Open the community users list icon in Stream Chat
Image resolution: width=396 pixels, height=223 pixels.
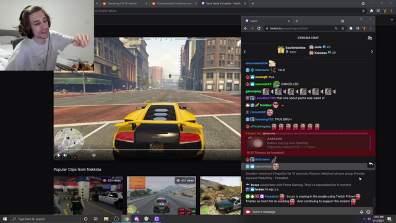point(369,38)
